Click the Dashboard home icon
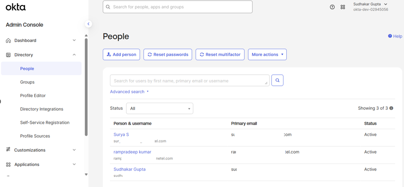This screenshot has height=187, width=404. click(8, 40)
